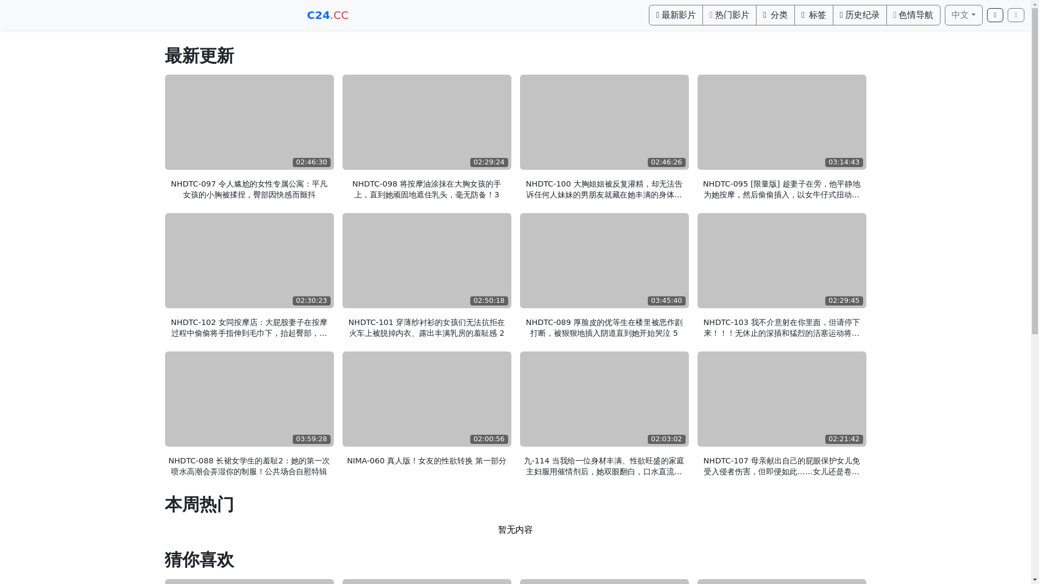Open the 历史纪录 history tab

point(860,15)
